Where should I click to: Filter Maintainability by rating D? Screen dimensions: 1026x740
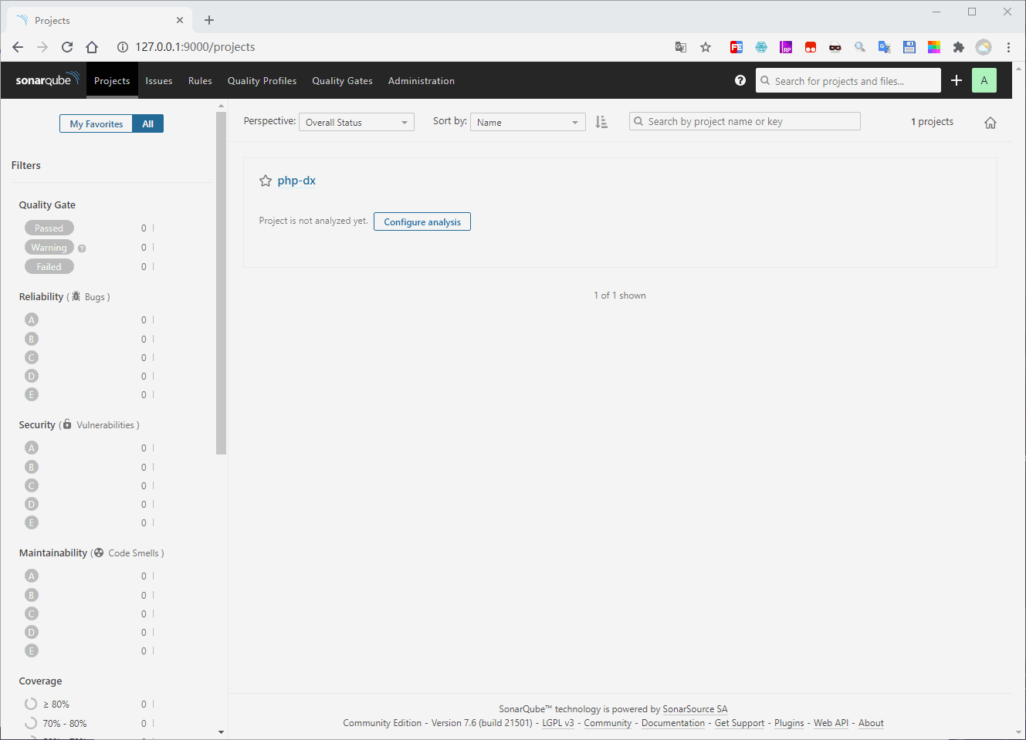32,632
